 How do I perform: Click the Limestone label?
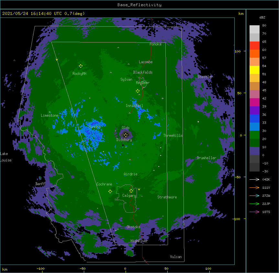pos(50,115)
